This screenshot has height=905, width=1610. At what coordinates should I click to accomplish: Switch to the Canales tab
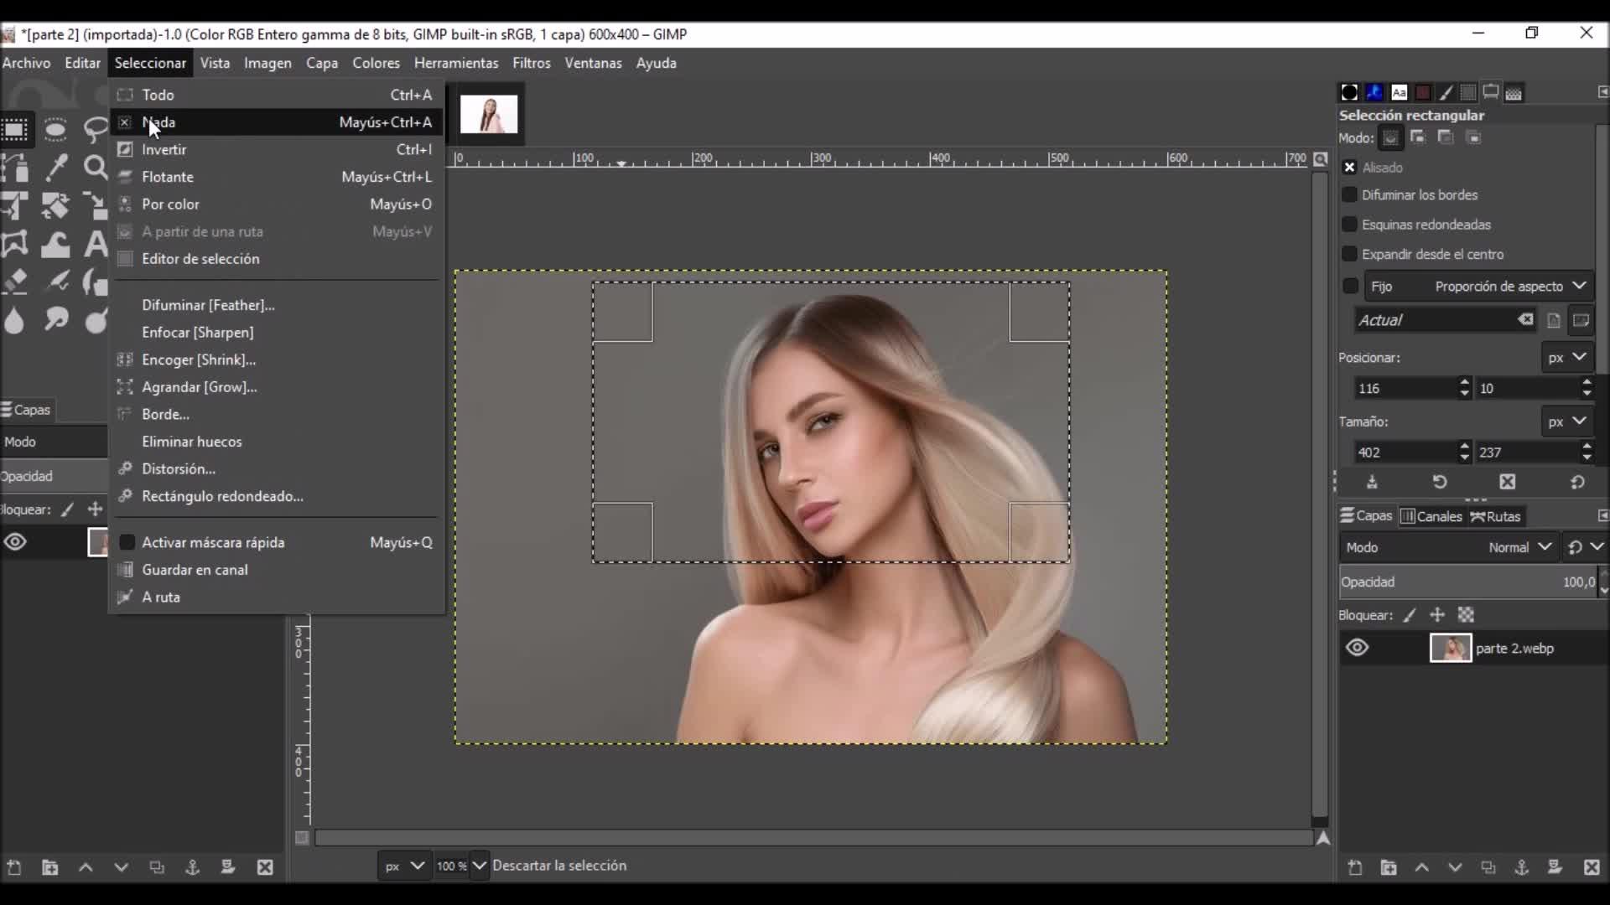[x=1431, y=516]
